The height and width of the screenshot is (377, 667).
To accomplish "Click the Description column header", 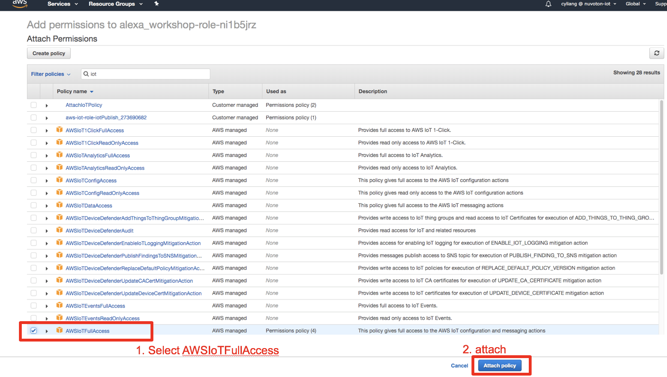I will [x=373, y=91].
